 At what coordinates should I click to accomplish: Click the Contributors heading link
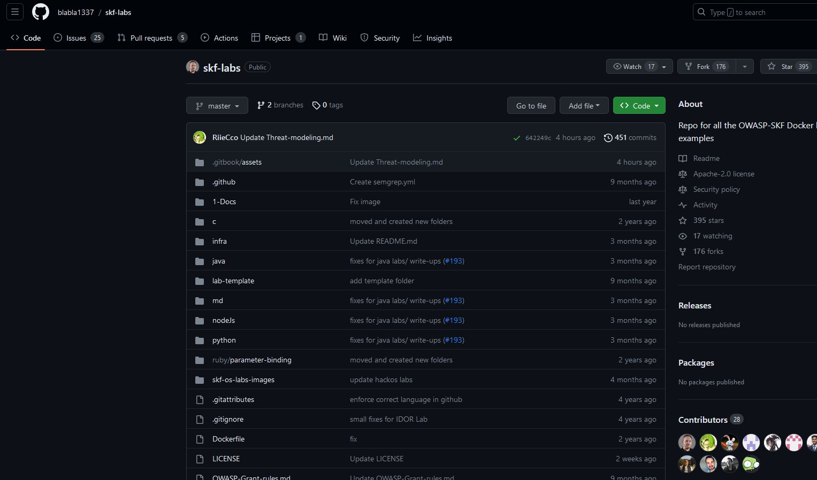(x=703, y=420)
